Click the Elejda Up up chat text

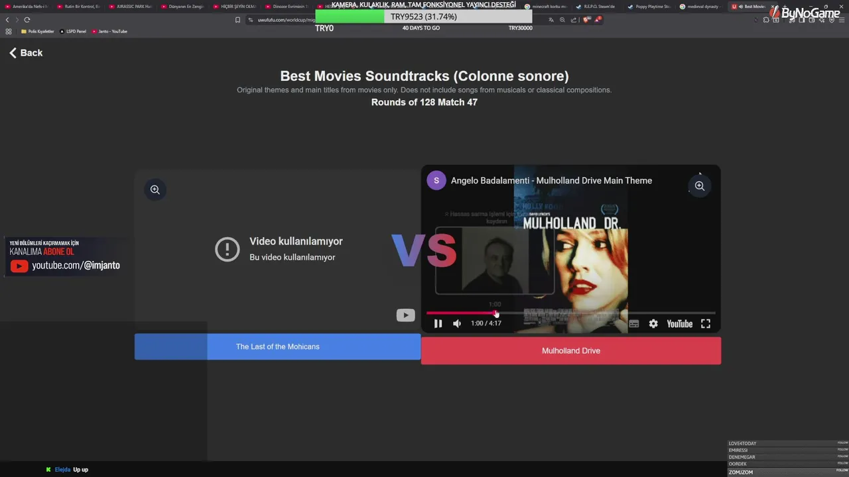(71, 470)
